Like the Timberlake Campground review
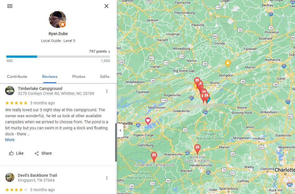Viewport: 295px width, 194px height. tap(16, 153)
